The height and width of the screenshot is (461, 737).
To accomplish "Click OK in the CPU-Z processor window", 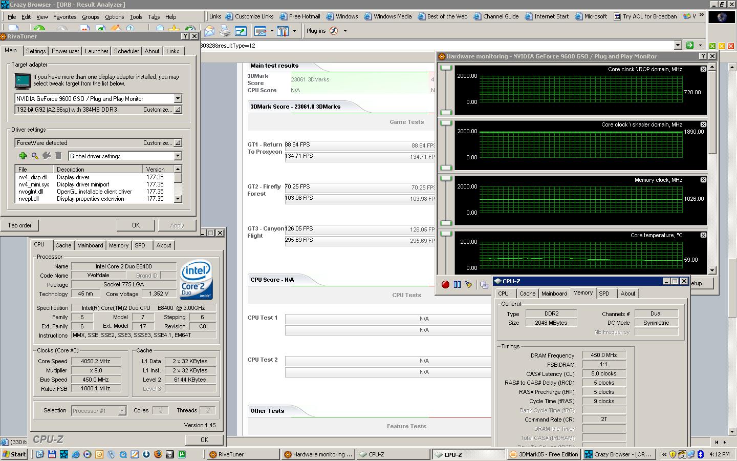I will point(204,439).
